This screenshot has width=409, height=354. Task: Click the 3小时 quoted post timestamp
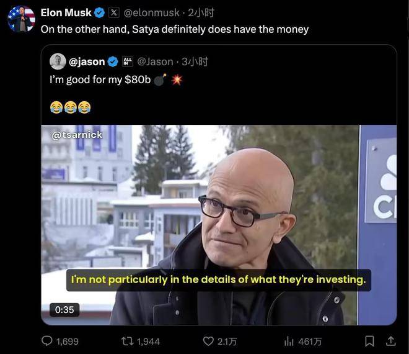point(195,61)
